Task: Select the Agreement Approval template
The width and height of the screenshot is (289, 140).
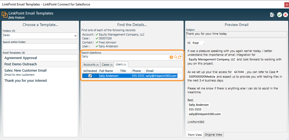Action: pyautogui.click(x=40, y=58)
